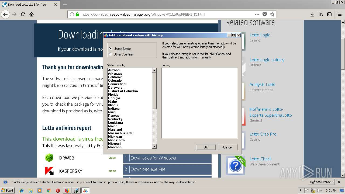345x194 pixels.
Task: Select Arizona in the state list
Action: [x=114, y=70]
